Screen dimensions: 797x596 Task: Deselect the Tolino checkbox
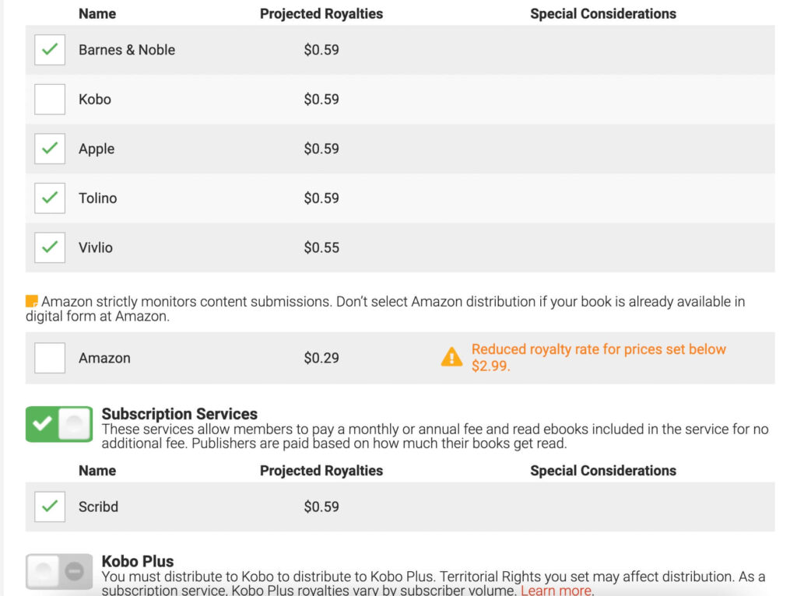pos(50,198)
